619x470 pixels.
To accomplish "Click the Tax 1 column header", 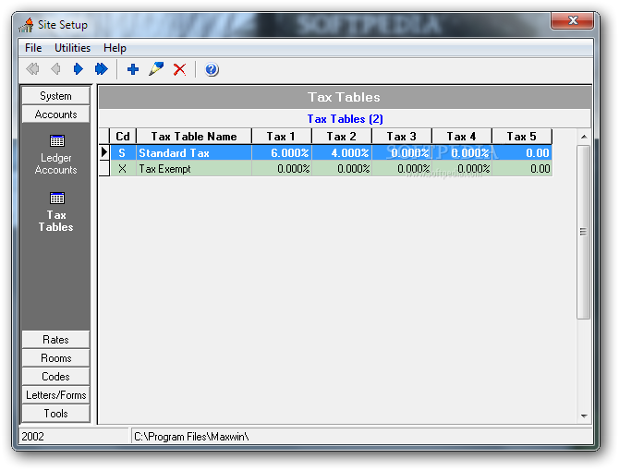I will [x=282, y=137].
